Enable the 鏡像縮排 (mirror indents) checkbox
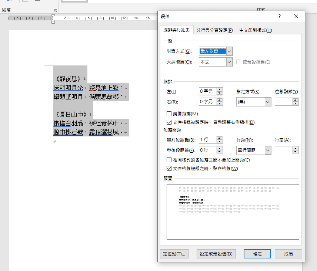 (x=169, y=114)
